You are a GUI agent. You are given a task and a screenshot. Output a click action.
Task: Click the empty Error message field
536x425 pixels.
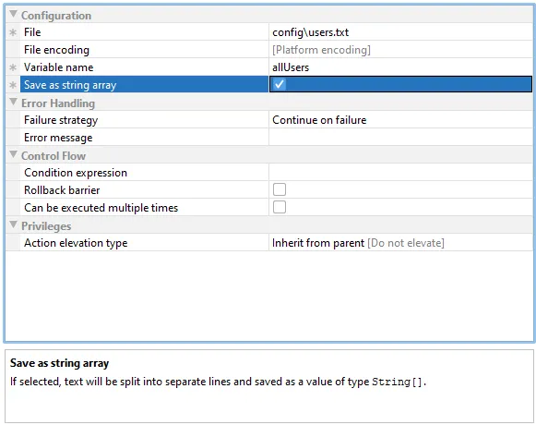[x=400, y=138]
